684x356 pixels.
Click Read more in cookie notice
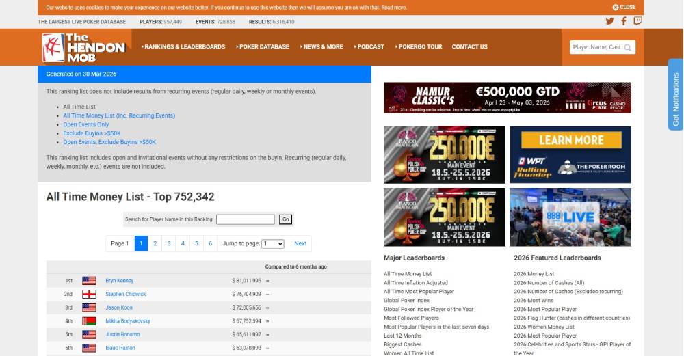click(394, 8)
